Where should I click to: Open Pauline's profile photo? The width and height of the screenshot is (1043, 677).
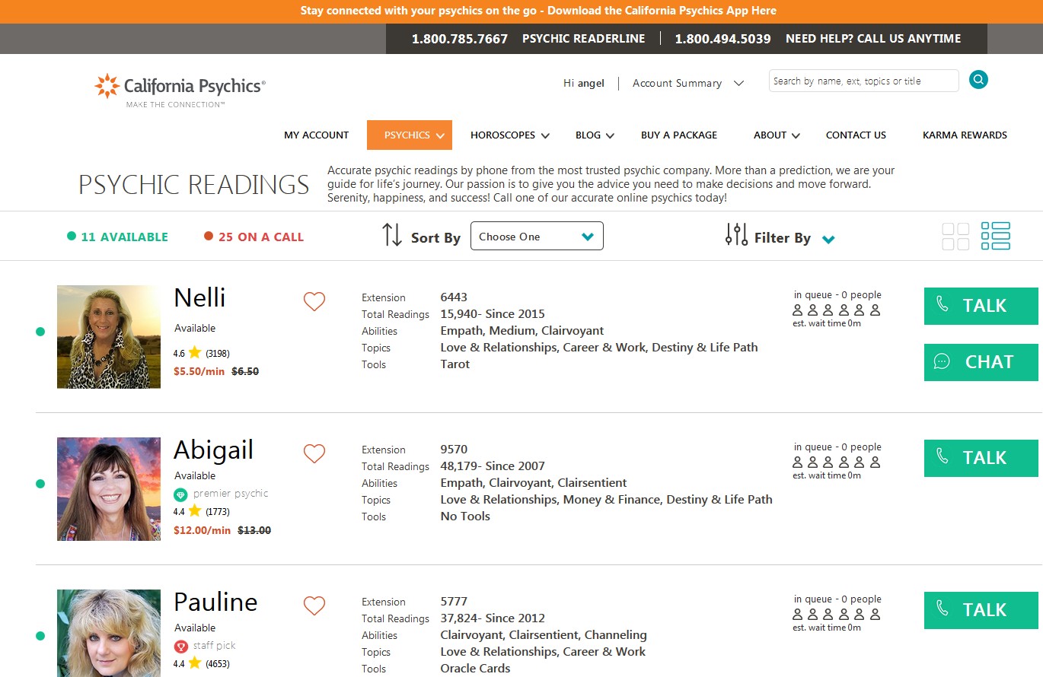click(109, 633)
